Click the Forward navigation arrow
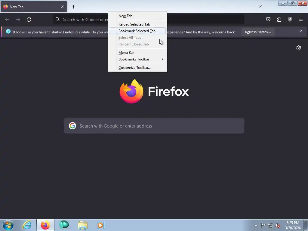Screen dimensions: 308x231 pos(18,20)
